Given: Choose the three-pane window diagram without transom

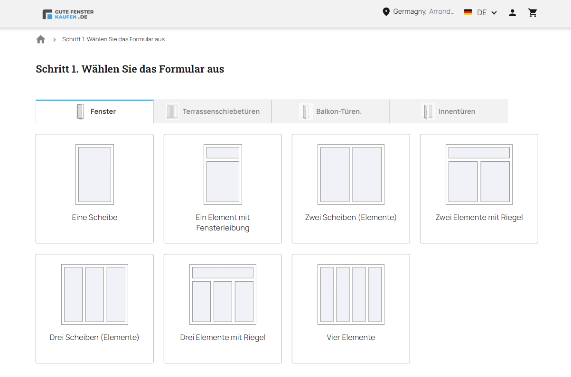Looking at the screenshot, I should 94,294.
